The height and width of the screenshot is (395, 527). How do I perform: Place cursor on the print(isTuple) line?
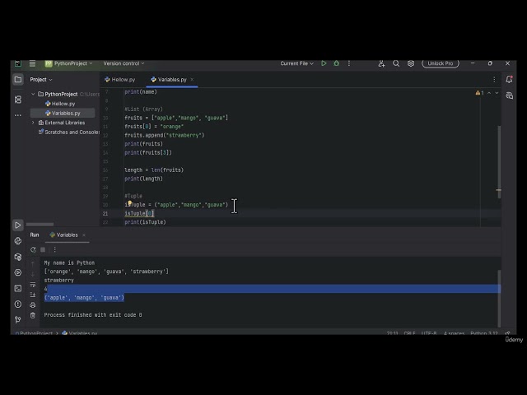[145, 222]
